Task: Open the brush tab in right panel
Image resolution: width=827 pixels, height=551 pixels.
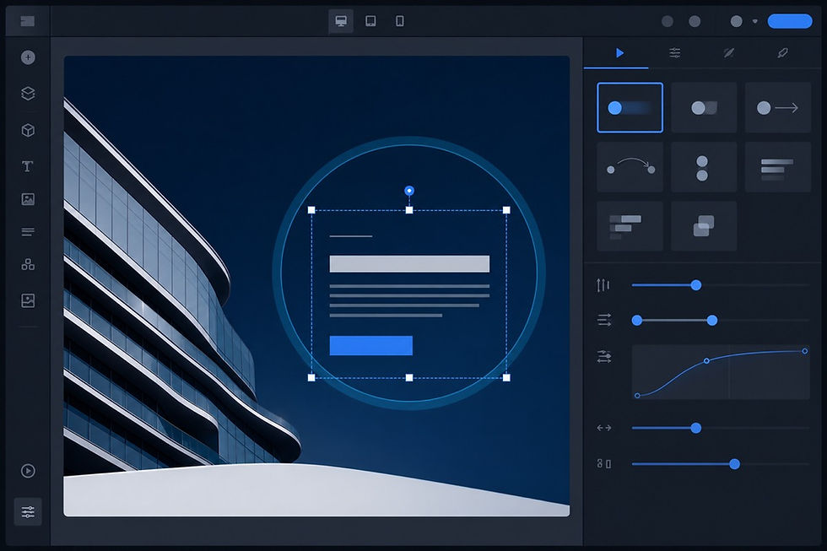Action: [x=783, y=52]
